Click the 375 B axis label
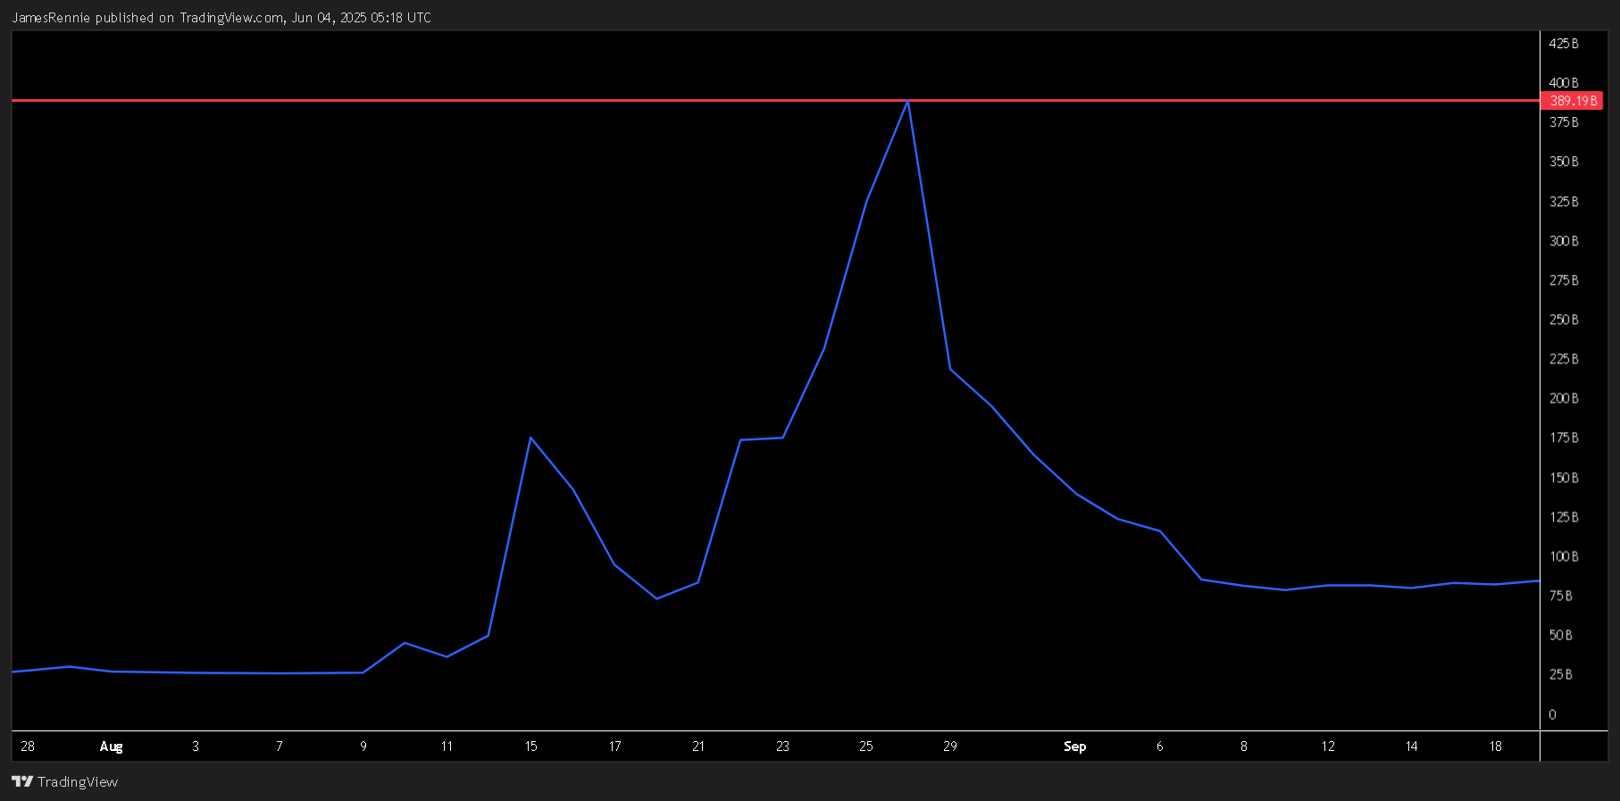The height and width of the screenshot is (801, 1620). pyautogui.click(x=1564, y=122)
